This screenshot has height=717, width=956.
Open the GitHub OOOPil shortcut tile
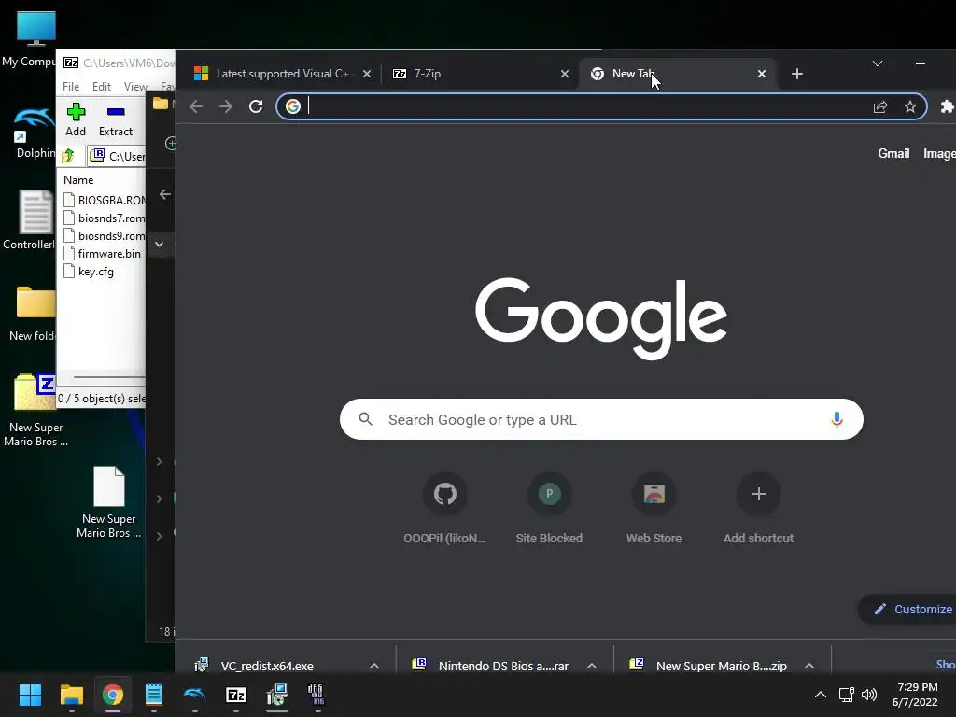(444, 508)
